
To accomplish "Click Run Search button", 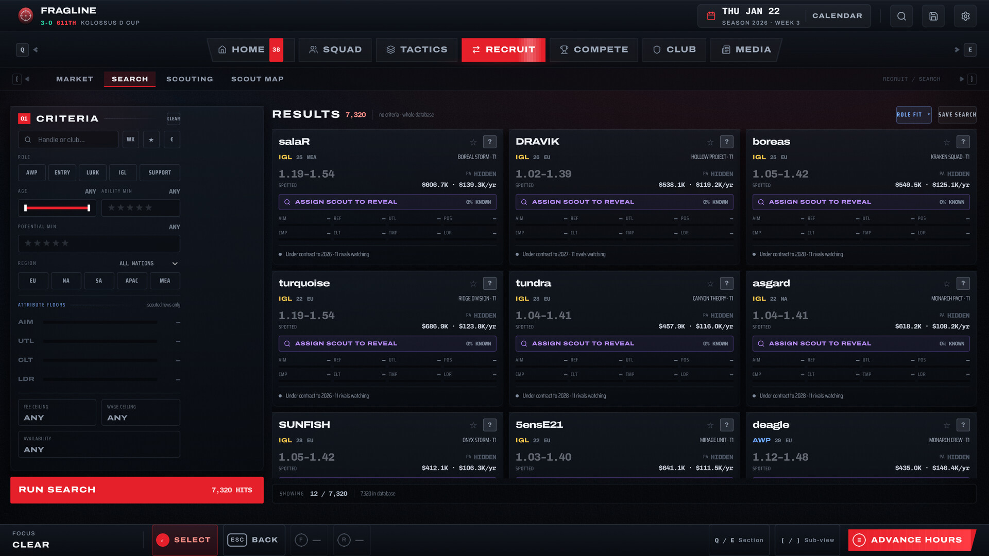I will point(137,490).
